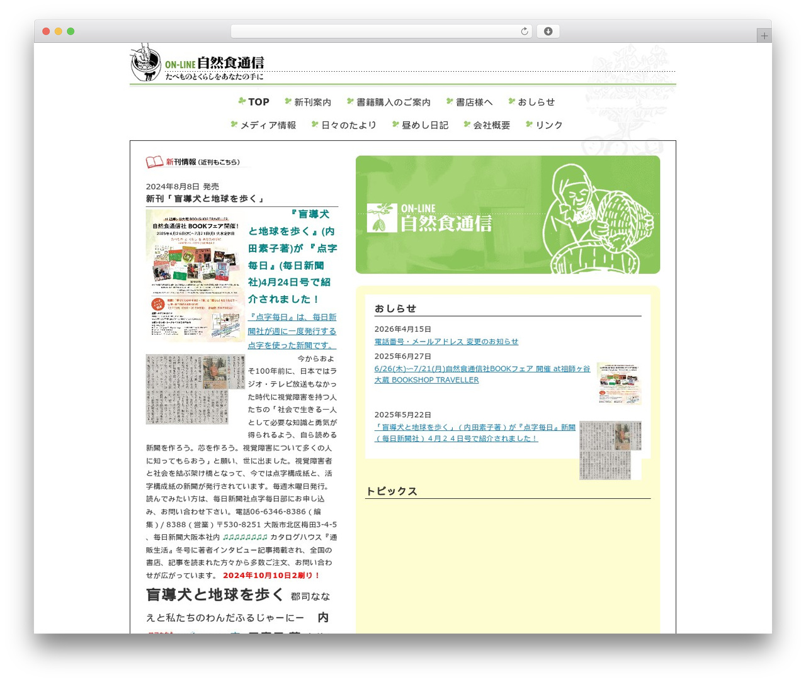Viewport: 806px width, 682px height.
Task: Click the date 2025年6月27日
Action: 403,356
